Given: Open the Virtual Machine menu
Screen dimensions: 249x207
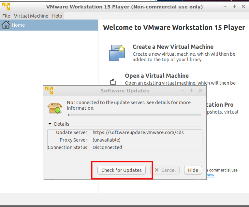Looking at the screenshot, I should click(x=31, y=16).
